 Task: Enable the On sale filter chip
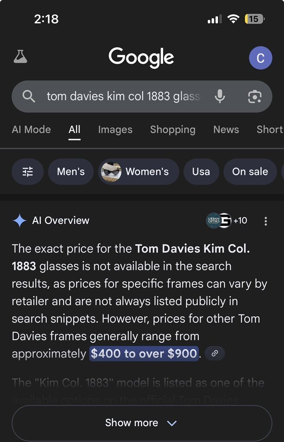point(250,172)
